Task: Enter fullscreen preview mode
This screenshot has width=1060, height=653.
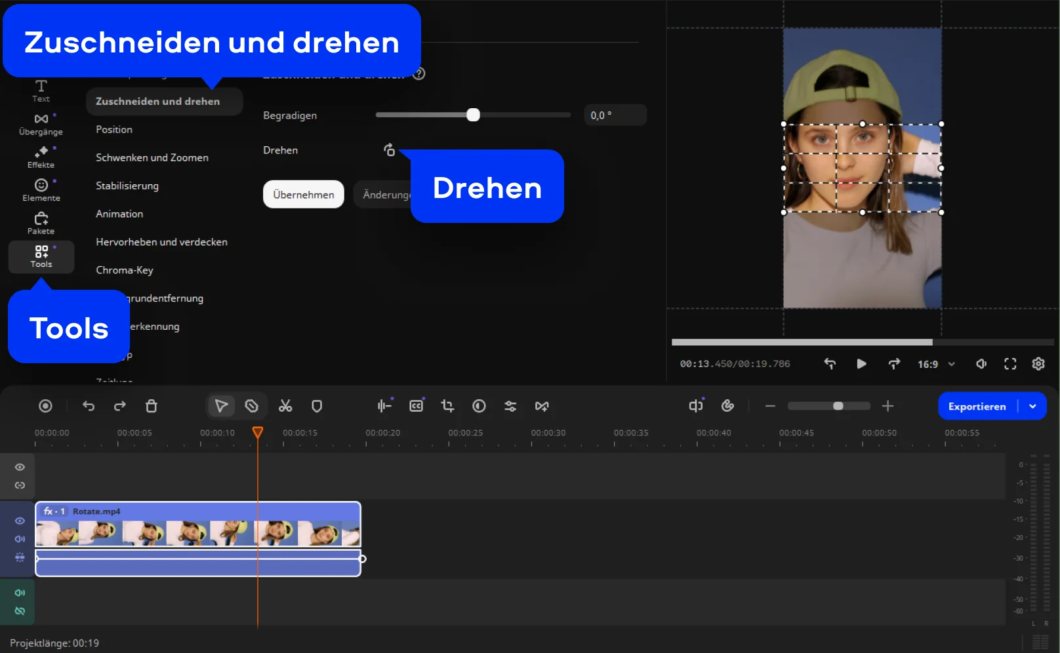Action: click(1010, 364)
